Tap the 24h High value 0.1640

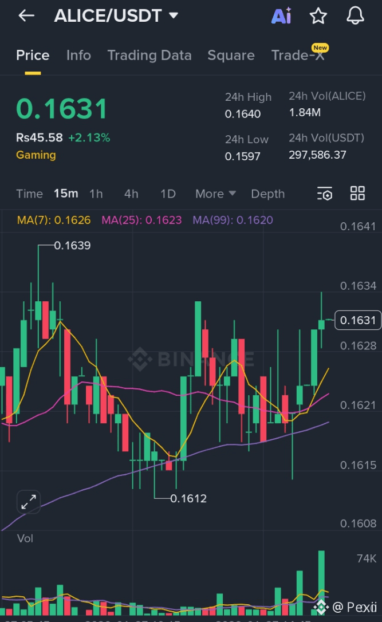pyautogui.click(x=243, y=114)
